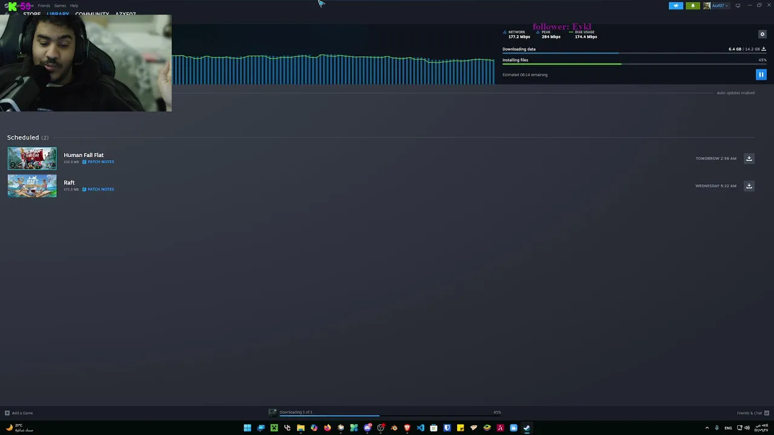Select Human Fall Flat game thumbnail
The height and width of the screenshot is (435, 774).
(32, 158)
